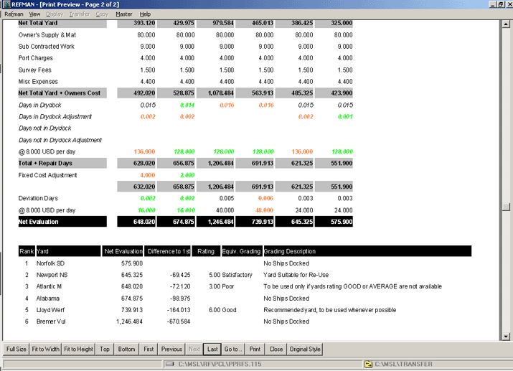Go to First page of preview
This screenshot has height=371, width=513.
149,349
